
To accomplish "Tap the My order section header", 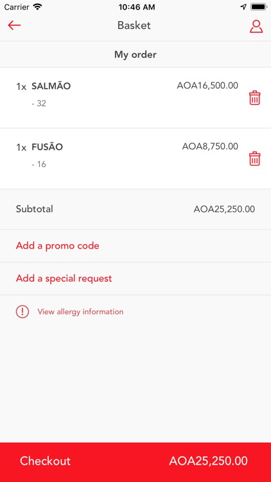I will pos(135,55).
